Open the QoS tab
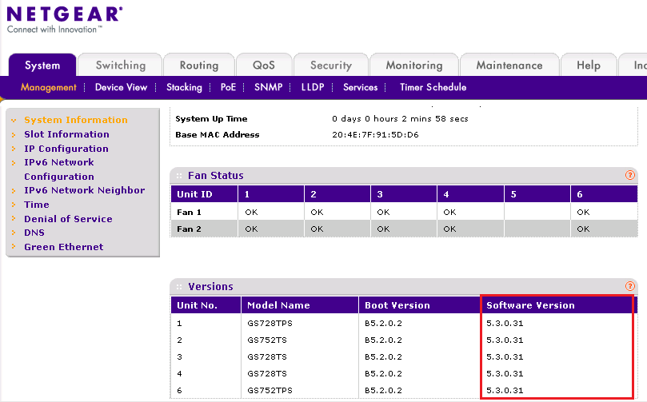This screenshot has width=647, height=402. [264, 66]
